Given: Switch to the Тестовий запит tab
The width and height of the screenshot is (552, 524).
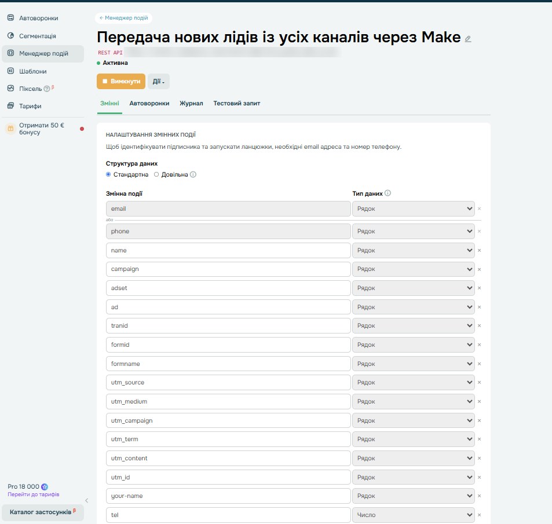Looking at the screenshot, I should click(236, 103).
